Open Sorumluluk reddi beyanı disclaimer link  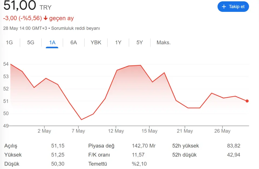(x=76, y=28)
